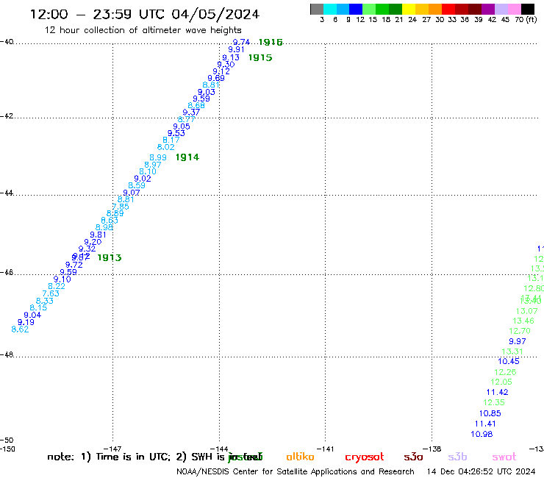Click the time label 1916
The image size is (544, 478).
[x=271, y=43]
